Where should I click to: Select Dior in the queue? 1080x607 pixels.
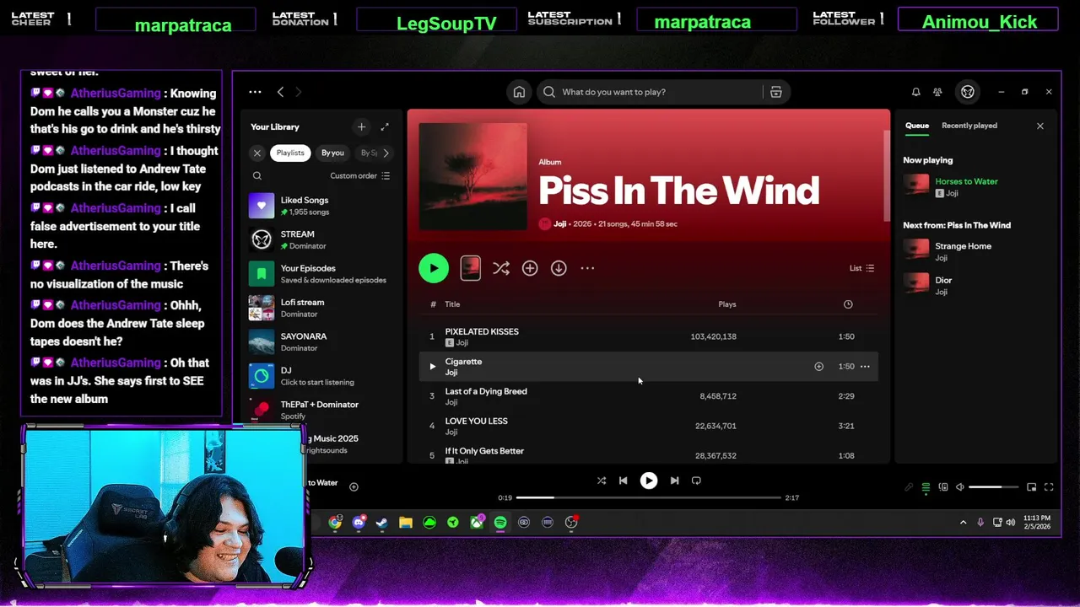click(x=975, y=285)
